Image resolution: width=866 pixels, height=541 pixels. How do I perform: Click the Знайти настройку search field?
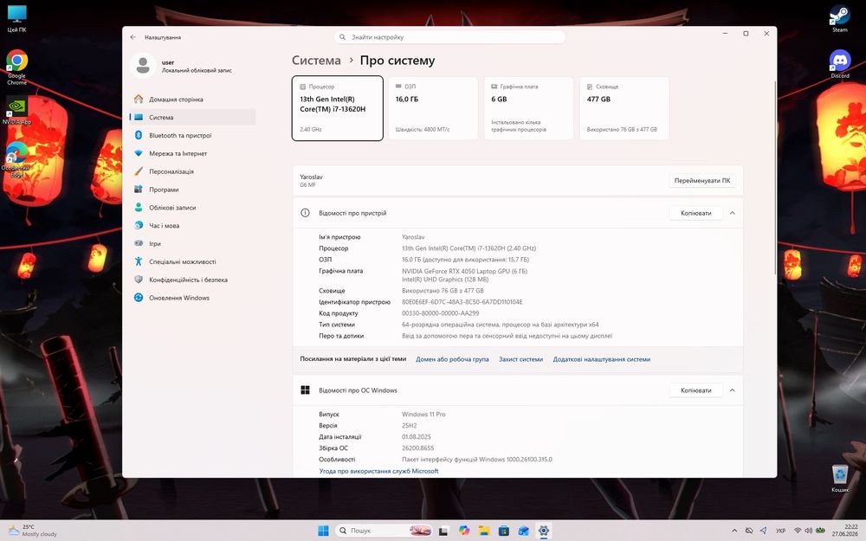point(449,37)
